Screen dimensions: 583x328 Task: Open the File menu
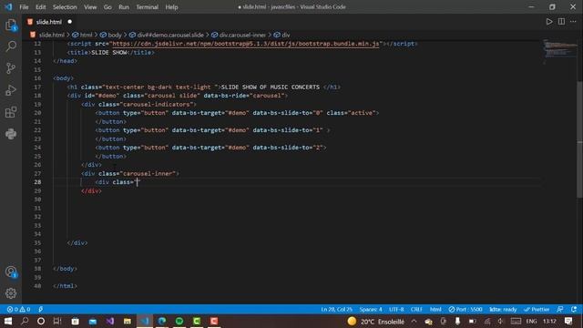(24, 6)
